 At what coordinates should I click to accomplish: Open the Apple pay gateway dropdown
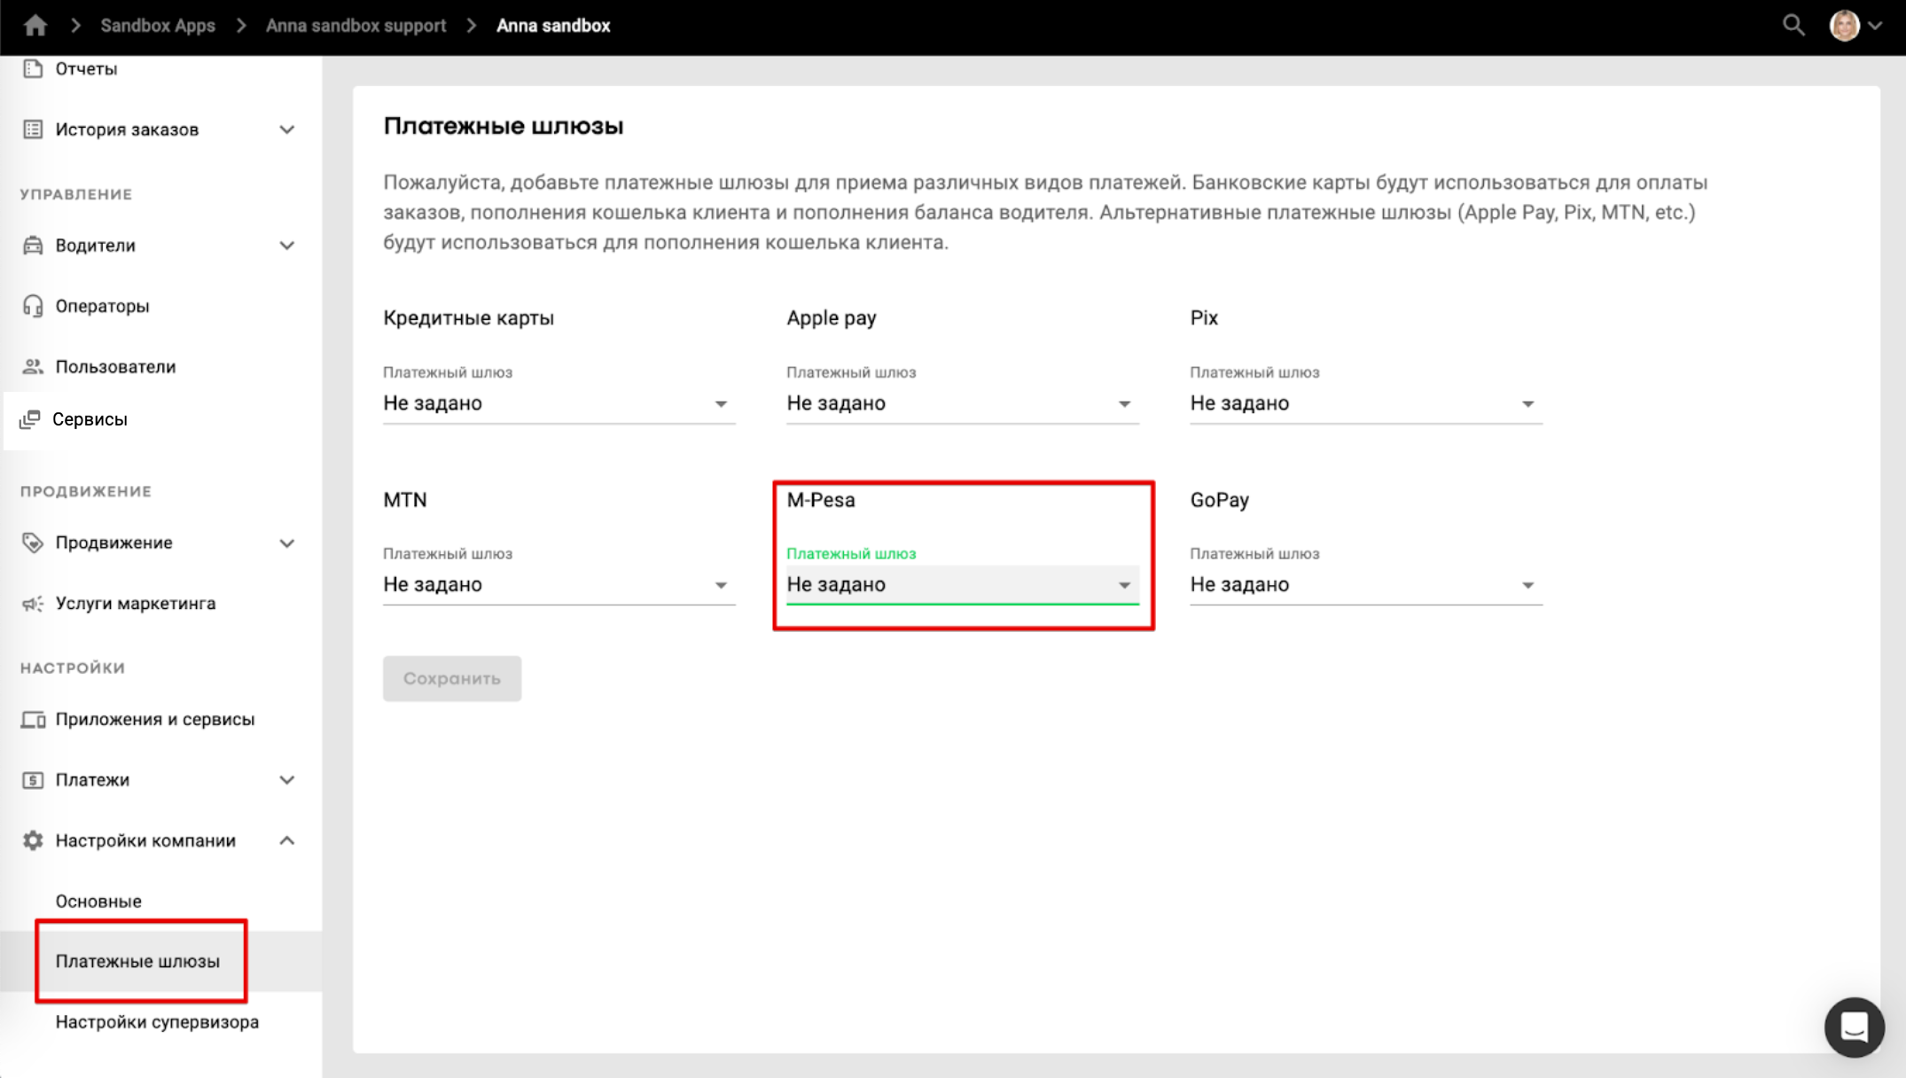tap(962, 403)
